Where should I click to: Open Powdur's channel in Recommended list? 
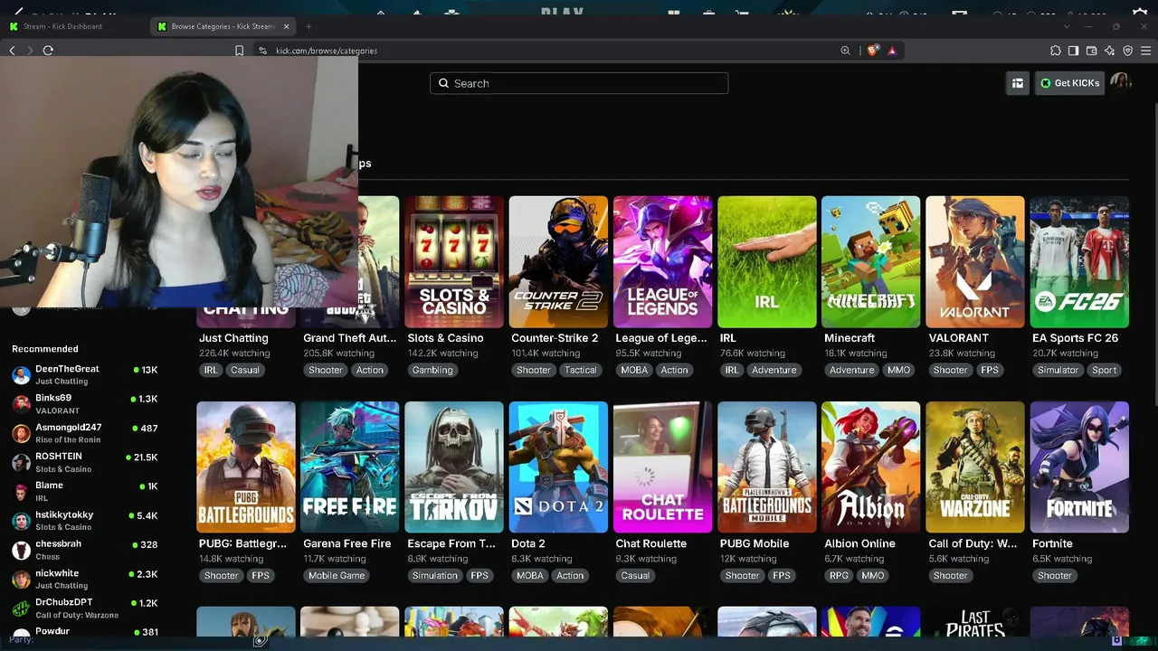click(85, 632)
